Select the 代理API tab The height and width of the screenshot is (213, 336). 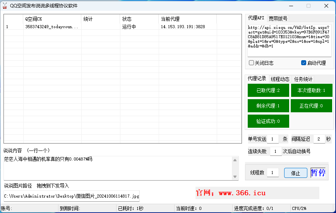click(x=256, y=18)
